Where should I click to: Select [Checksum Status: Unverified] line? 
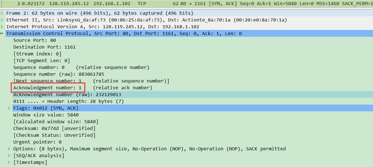55,135
